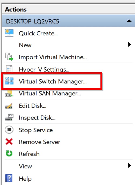The width and height of the screenshot is (135, 185).
Task: Click the Virtual SAN Manager icon
Action: pos(9,94)
